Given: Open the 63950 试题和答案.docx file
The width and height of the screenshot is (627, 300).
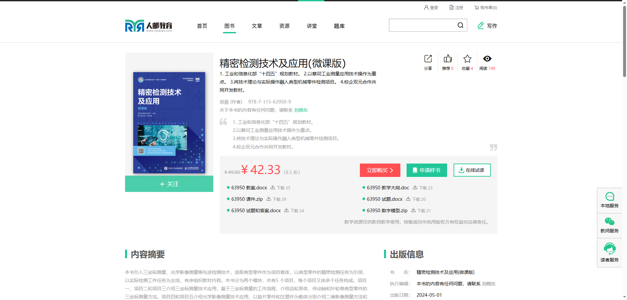Looking at the screenshot, I should 256,211.
